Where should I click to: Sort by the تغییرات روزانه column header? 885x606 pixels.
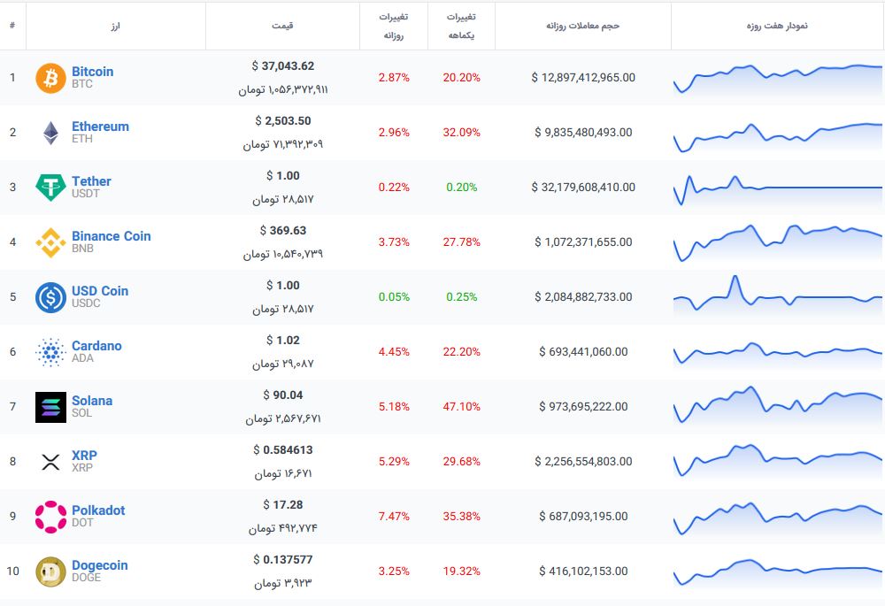click(x=393, y=26)
